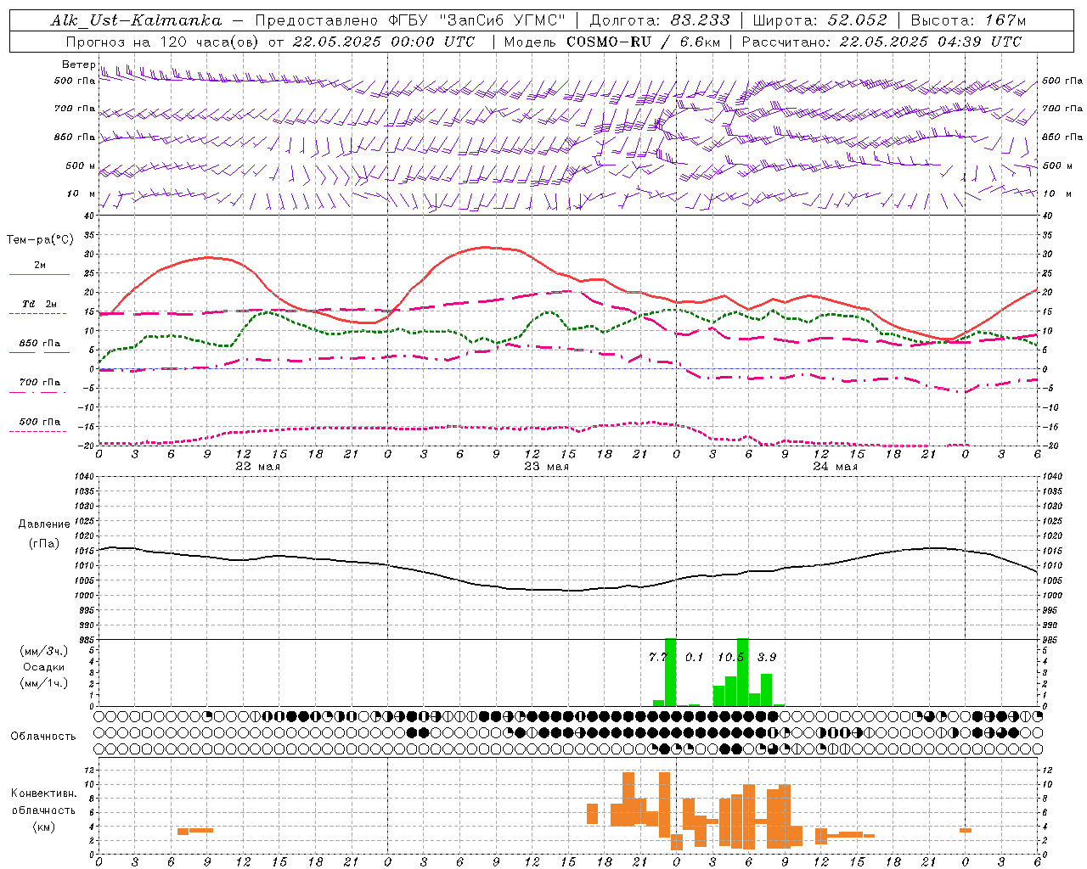Click the '23 мая' date label

546,467
